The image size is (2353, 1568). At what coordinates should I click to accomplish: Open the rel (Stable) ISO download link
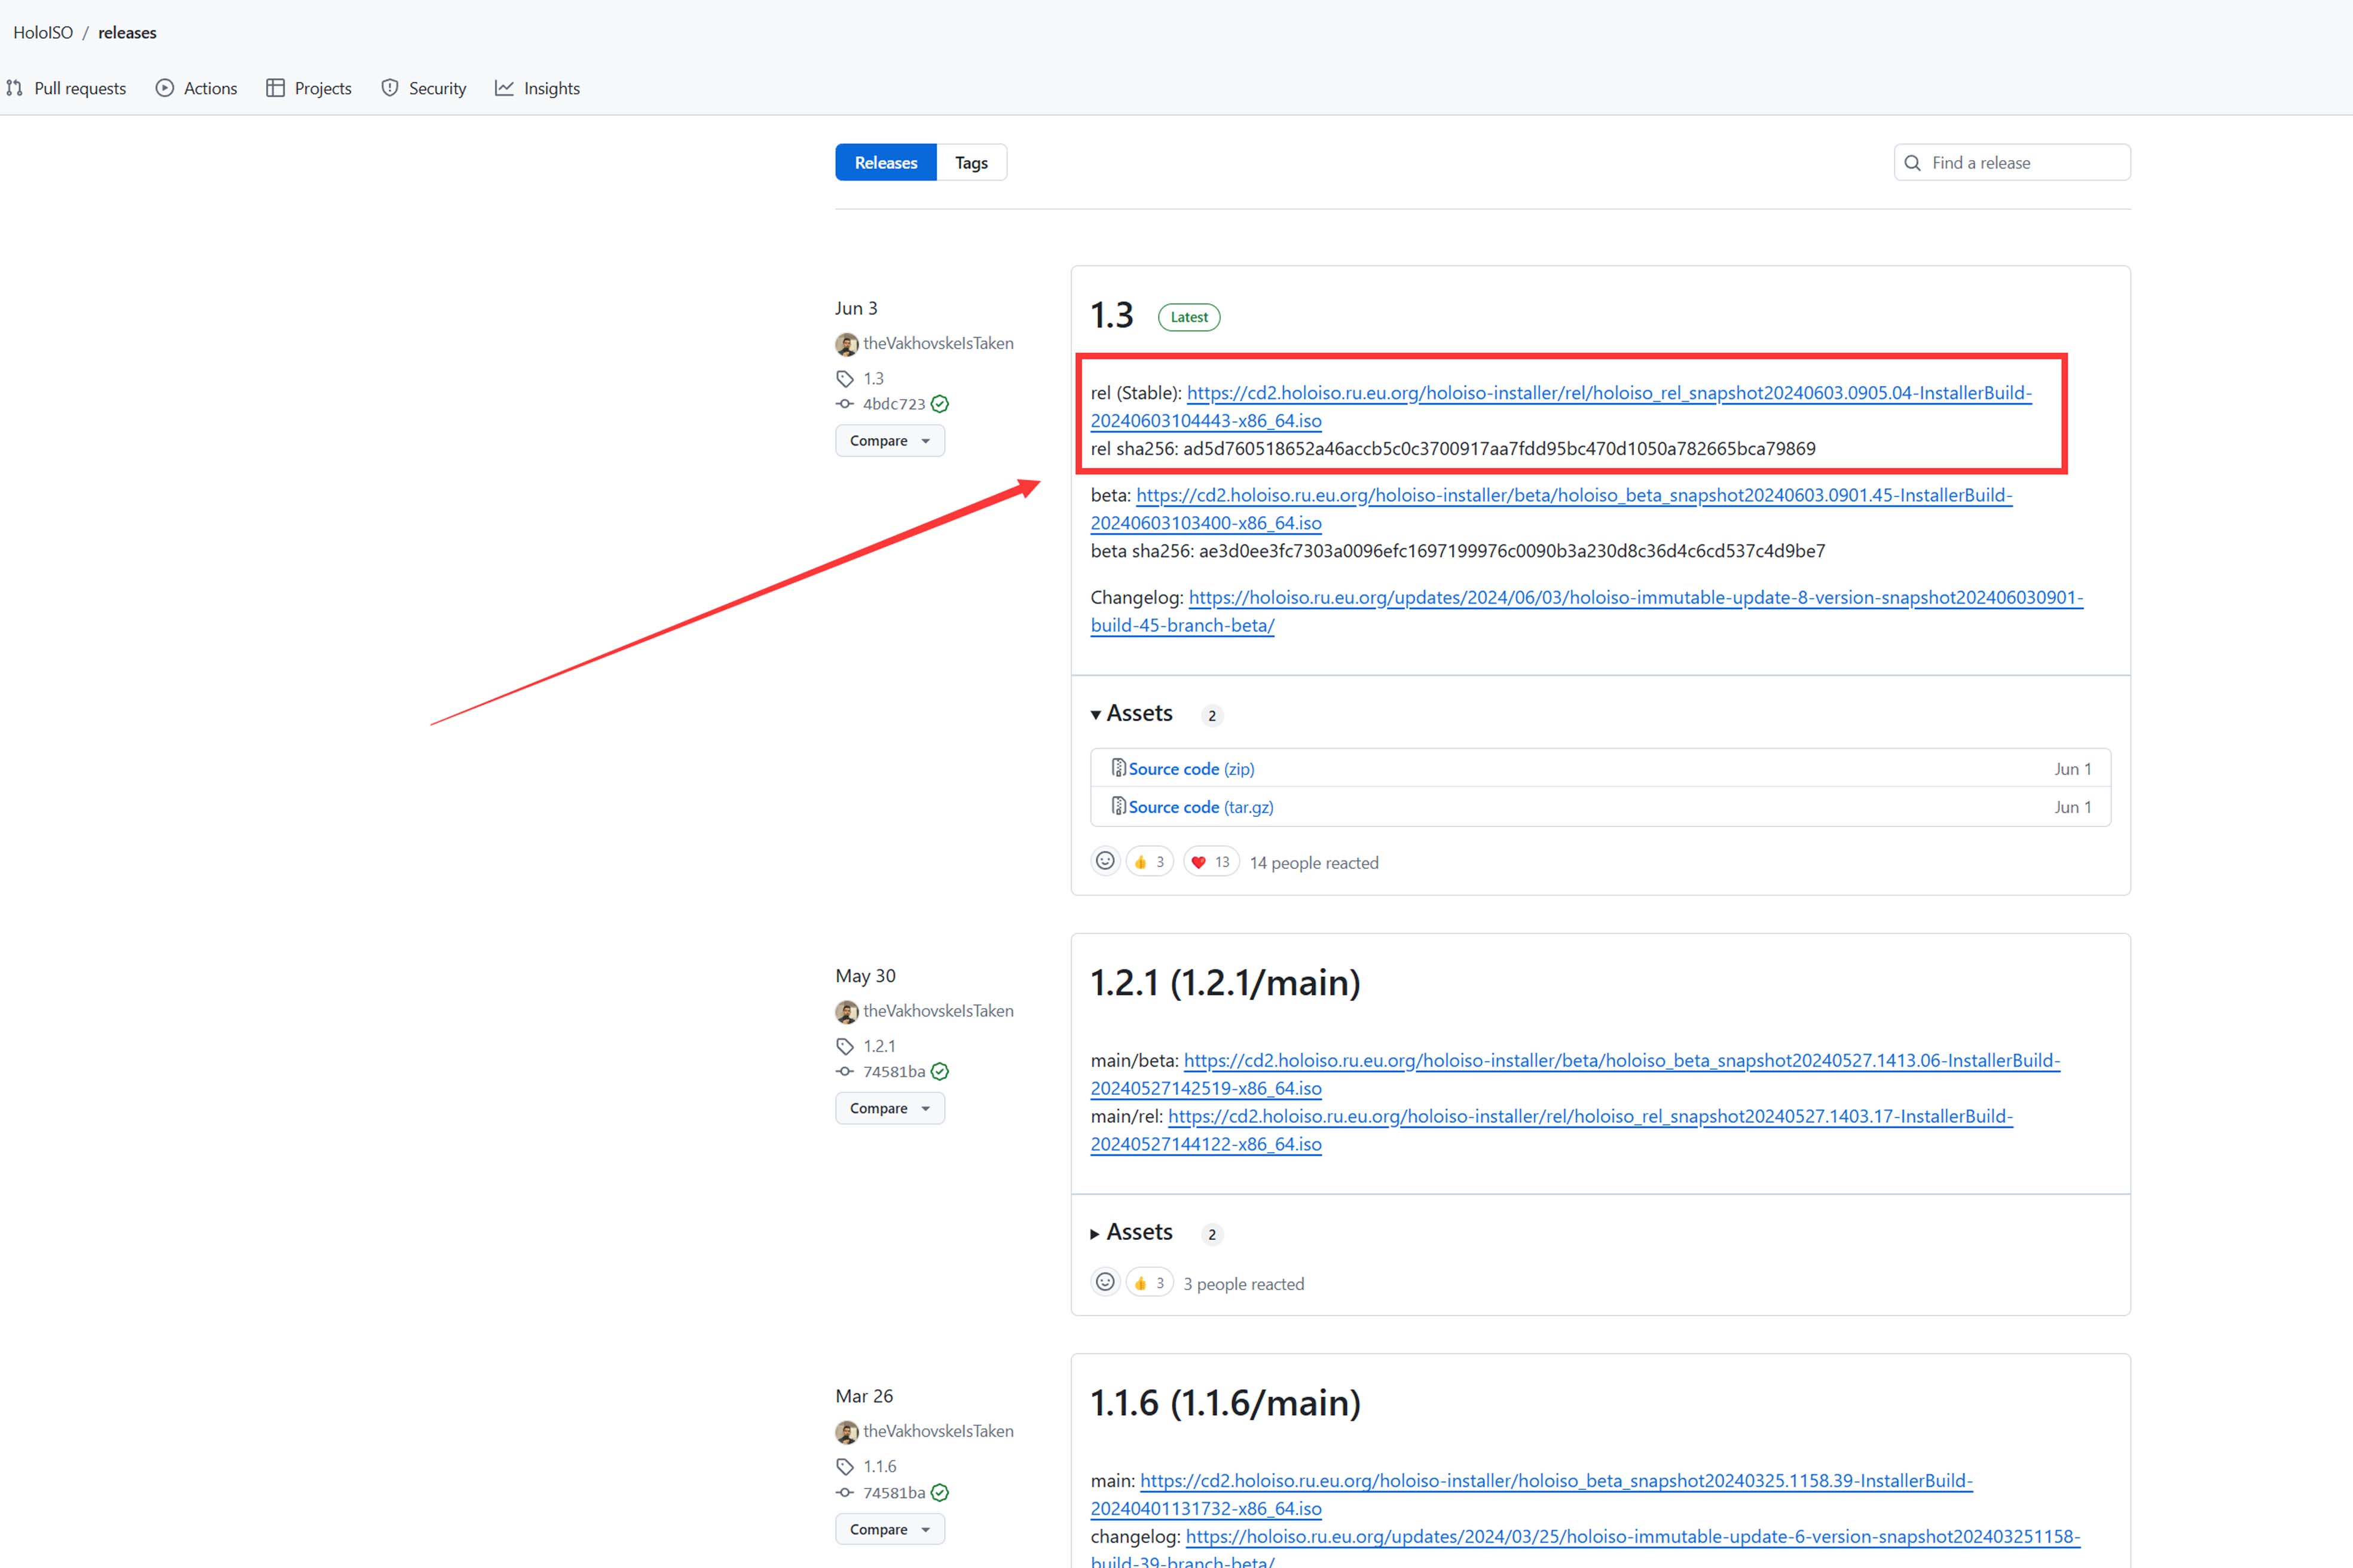click(1561, 407)
